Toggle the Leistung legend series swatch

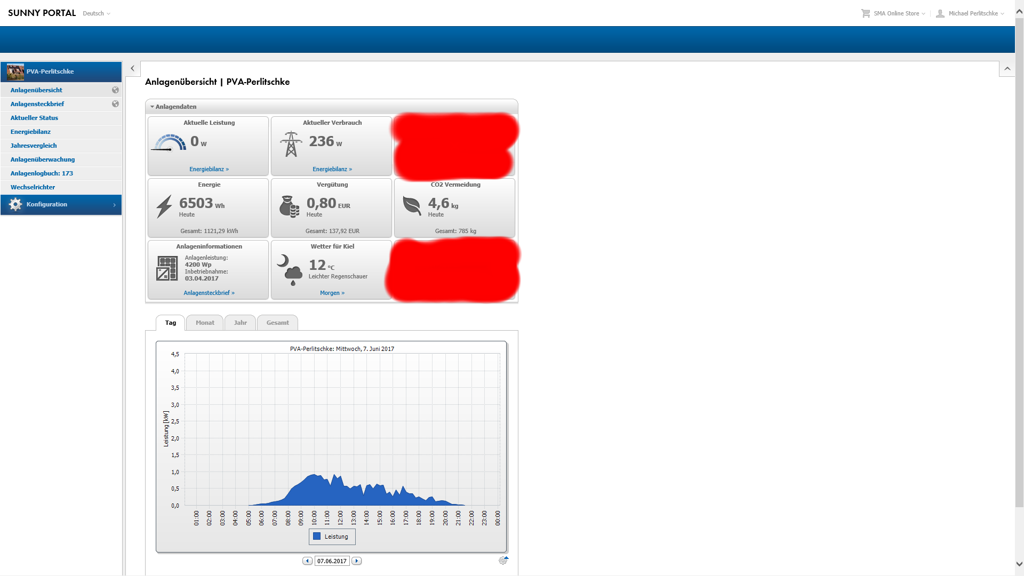(317, 537)
